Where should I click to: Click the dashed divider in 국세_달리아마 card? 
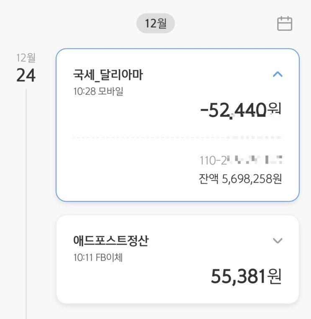click(147, 137)
